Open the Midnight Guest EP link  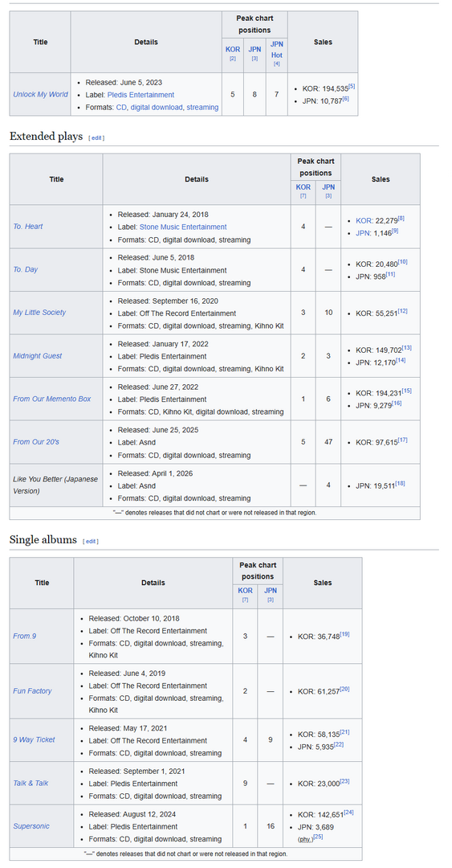37,356
